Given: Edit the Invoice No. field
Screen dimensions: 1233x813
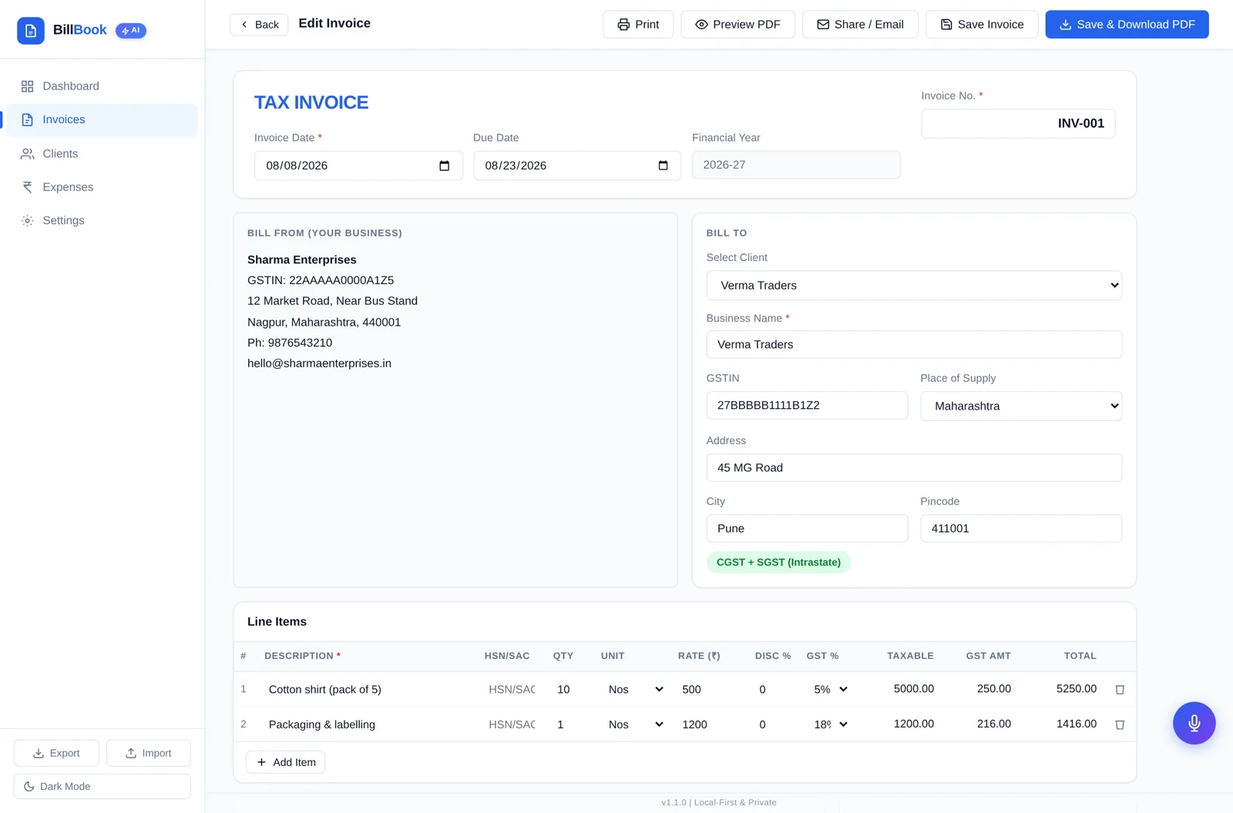Looking at the screenshot, I should (x=1018, y=123).
